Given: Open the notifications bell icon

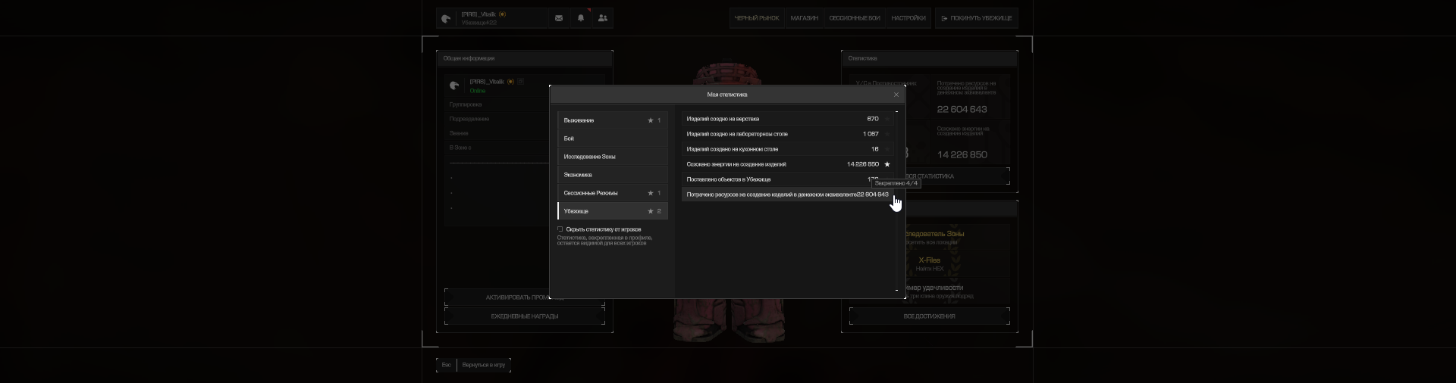Looking at the screenshot, I should tap(581, 18).
